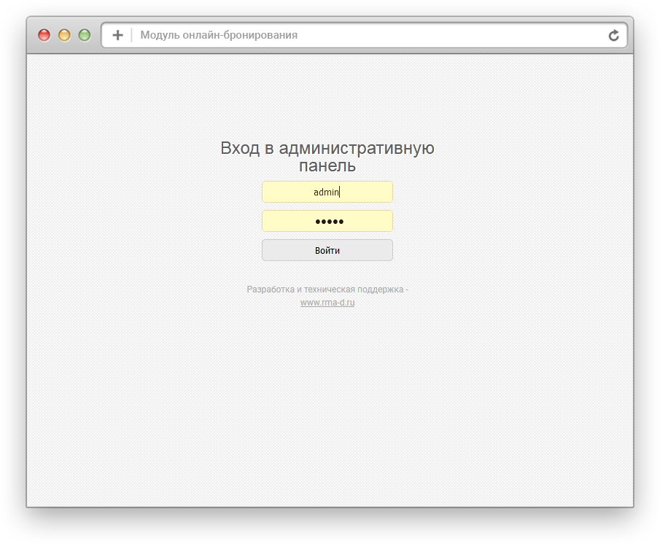Click the Войти login button

(x=327, y=250)
